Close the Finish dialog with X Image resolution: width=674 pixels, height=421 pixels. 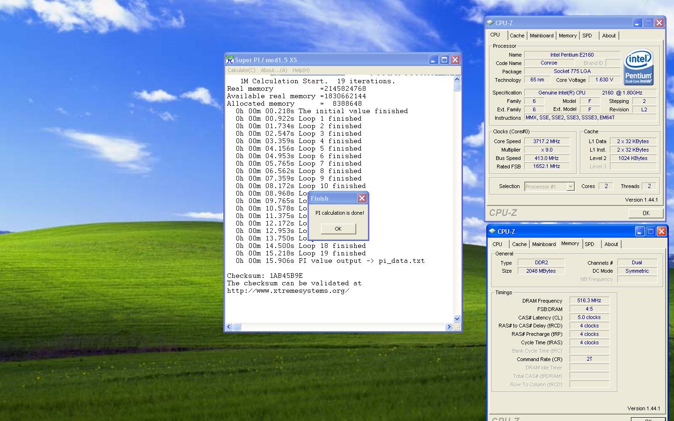pos(362,198)
